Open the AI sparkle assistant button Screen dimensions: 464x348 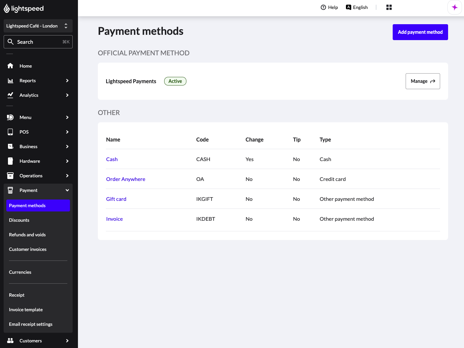coord(455,7)
